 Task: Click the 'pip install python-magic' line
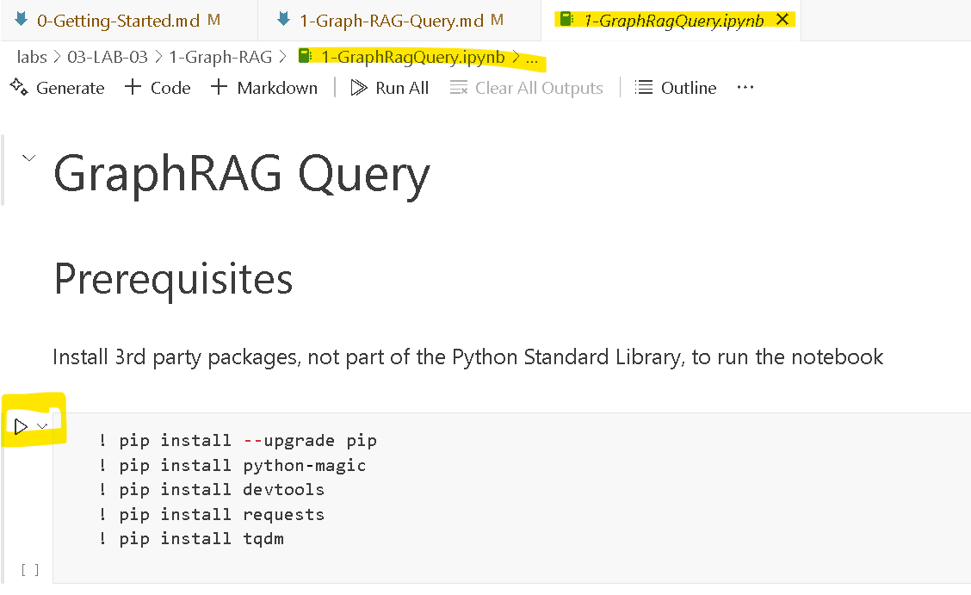(x=232, y=465)
